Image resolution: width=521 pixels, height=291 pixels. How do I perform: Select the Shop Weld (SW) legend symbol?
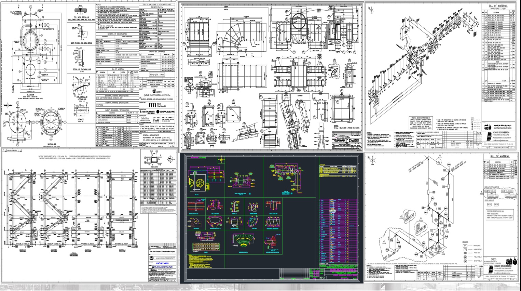465,262
